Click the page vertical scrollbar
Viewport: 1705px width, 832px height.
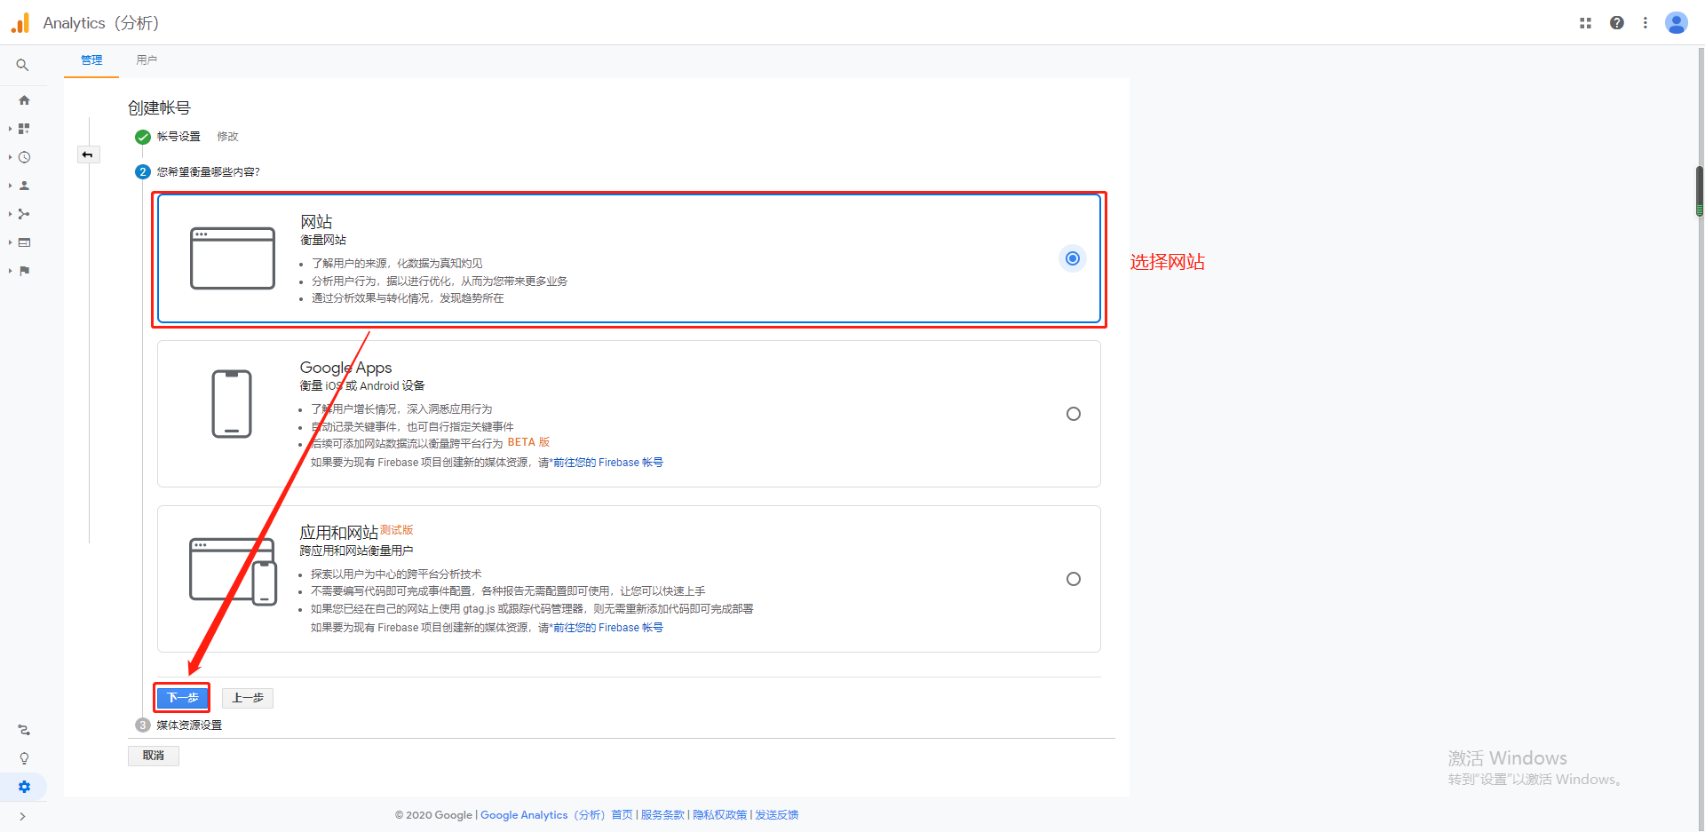click(1699, 191)
